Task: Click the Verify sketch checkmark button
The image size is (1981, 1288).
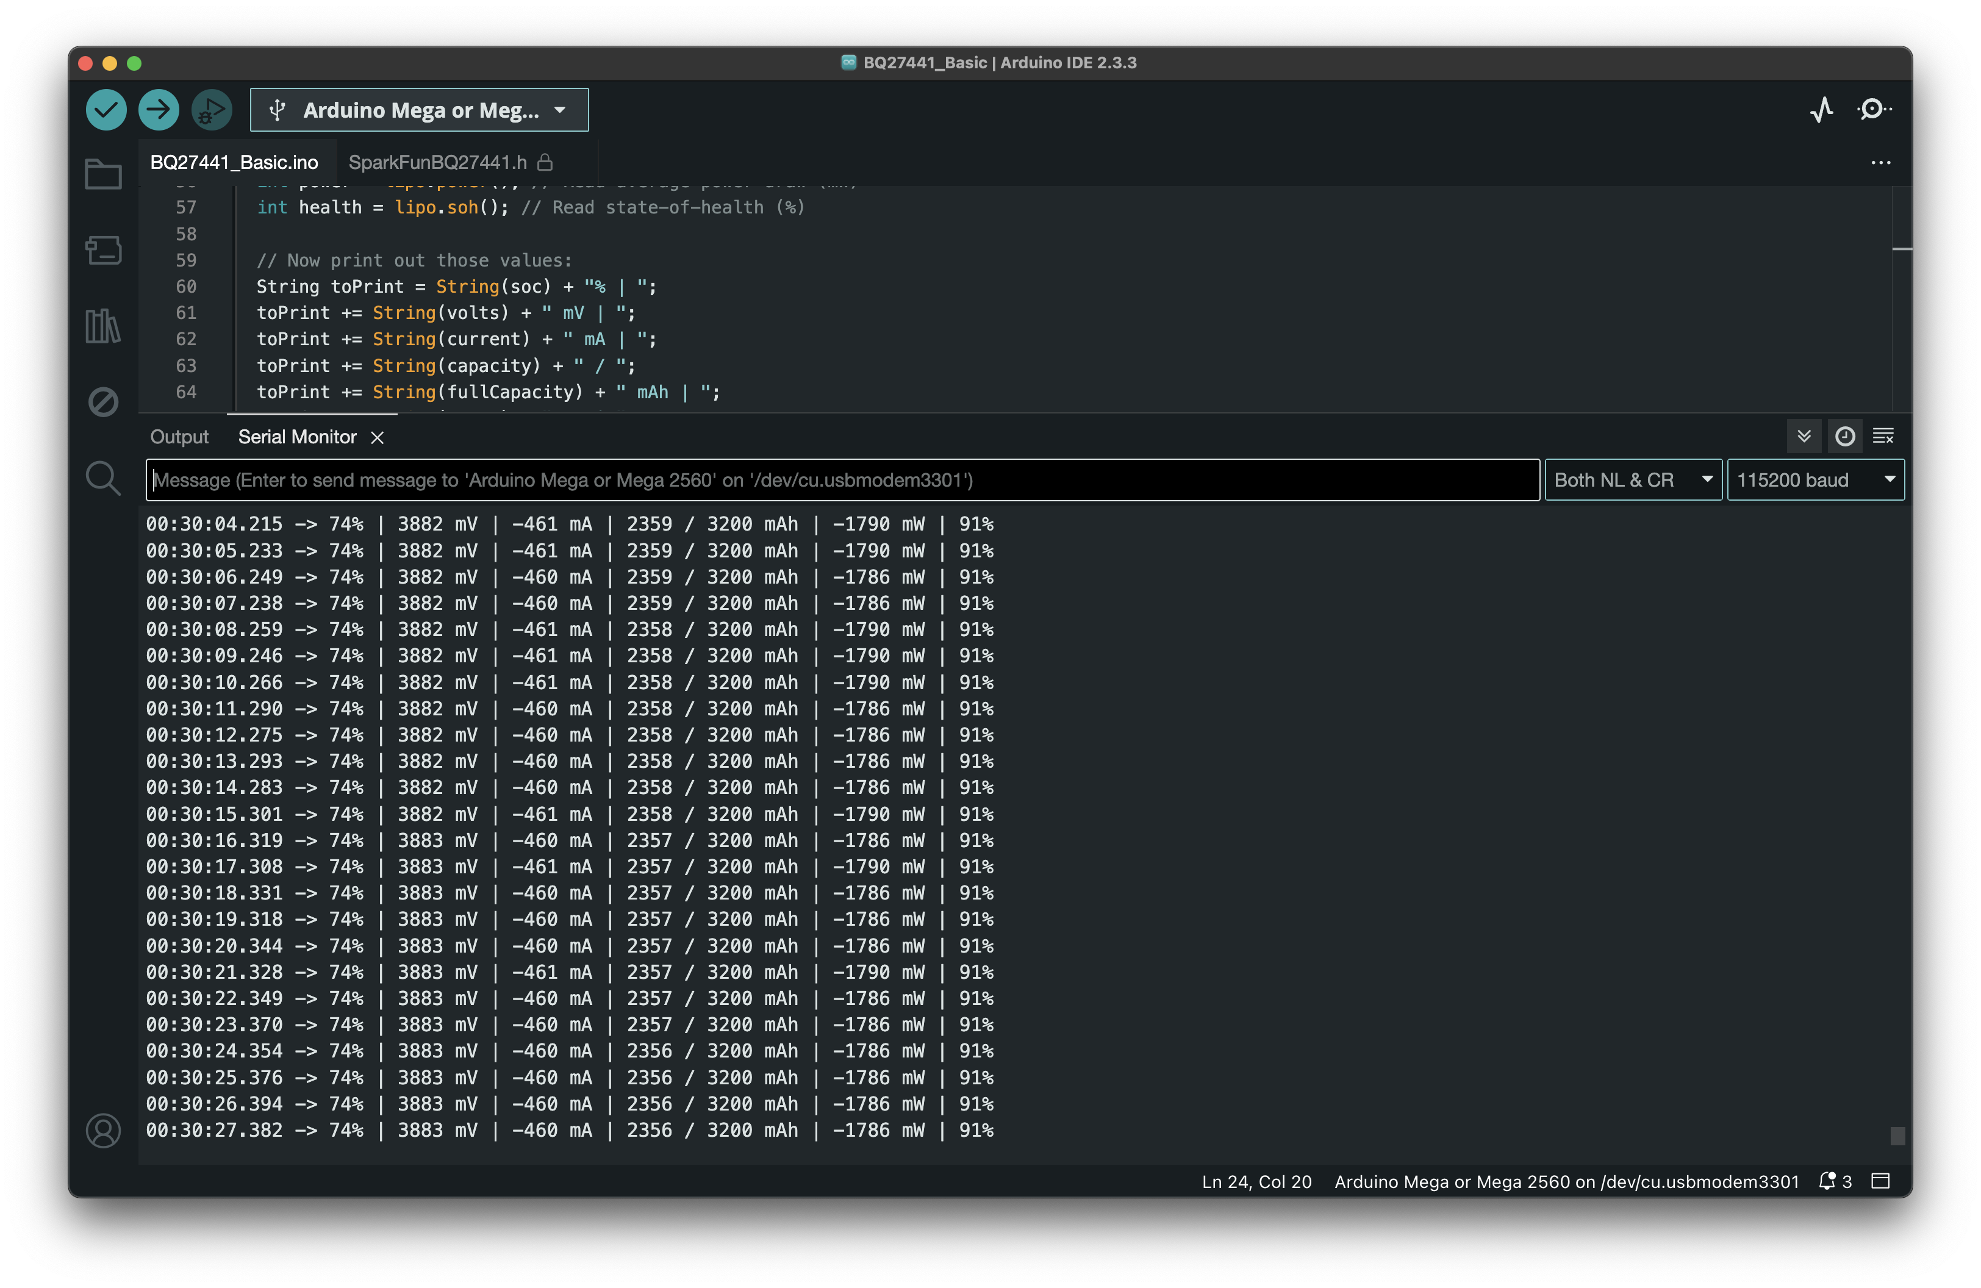Action: tap(106, 110)
